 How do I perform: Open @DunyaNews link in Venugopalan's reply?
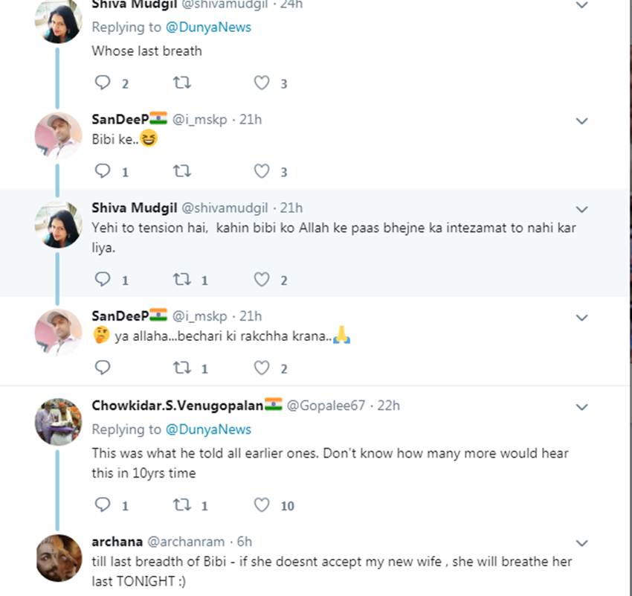208,429
